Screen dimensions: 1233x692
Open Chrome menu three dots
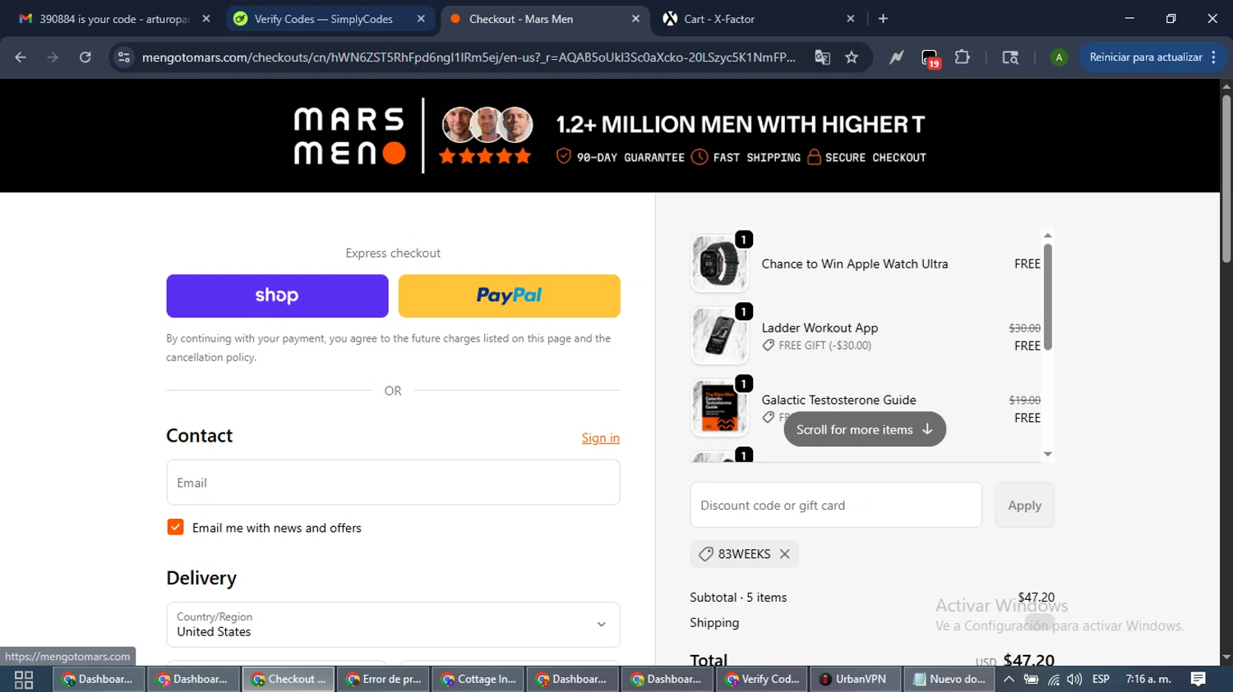click(1214, 57)
